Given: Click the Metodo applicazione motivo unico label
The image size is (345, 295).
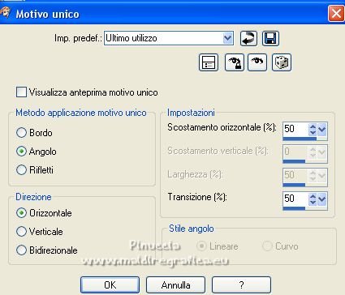Looking at the screenshot, I should pyautogui.click(x=81, y=113).
